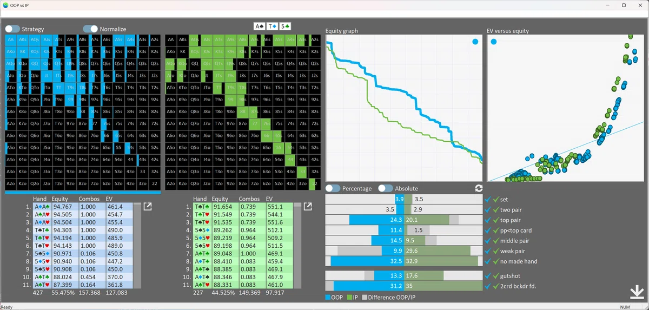The width and height of the screenshot is (649, 310).
Task: Select the KK cell in the blue OOP grid
Action: click(x=24, y=51)
